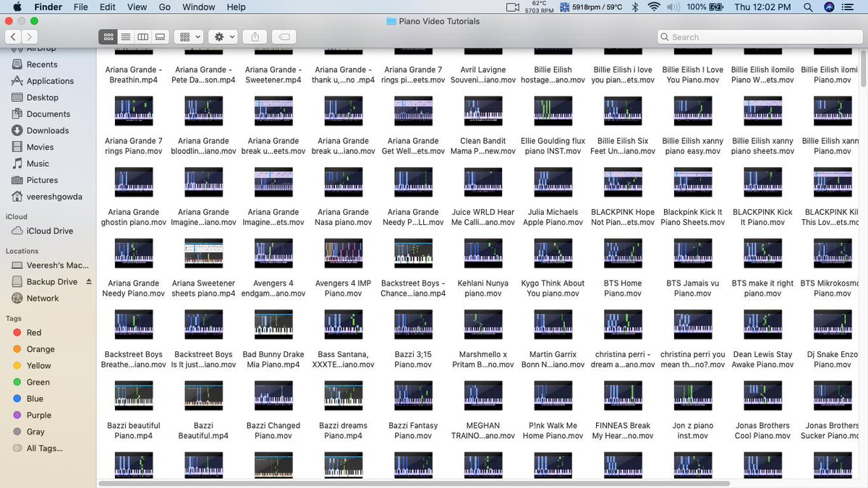Open the Window menu

point(199,7)
